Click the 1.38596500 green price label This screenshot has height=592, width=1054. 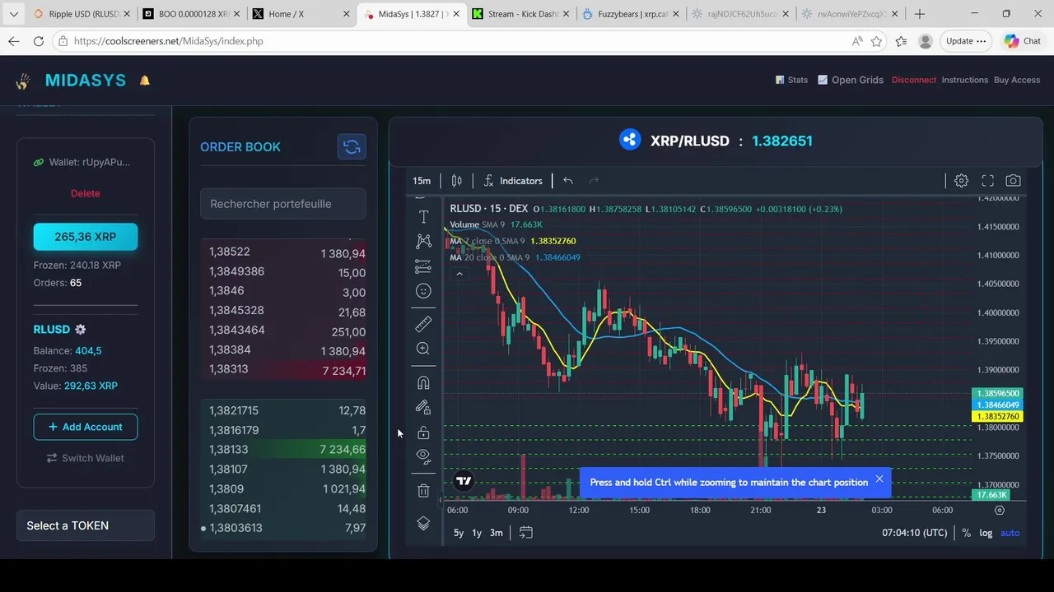[x=998, y=394]
